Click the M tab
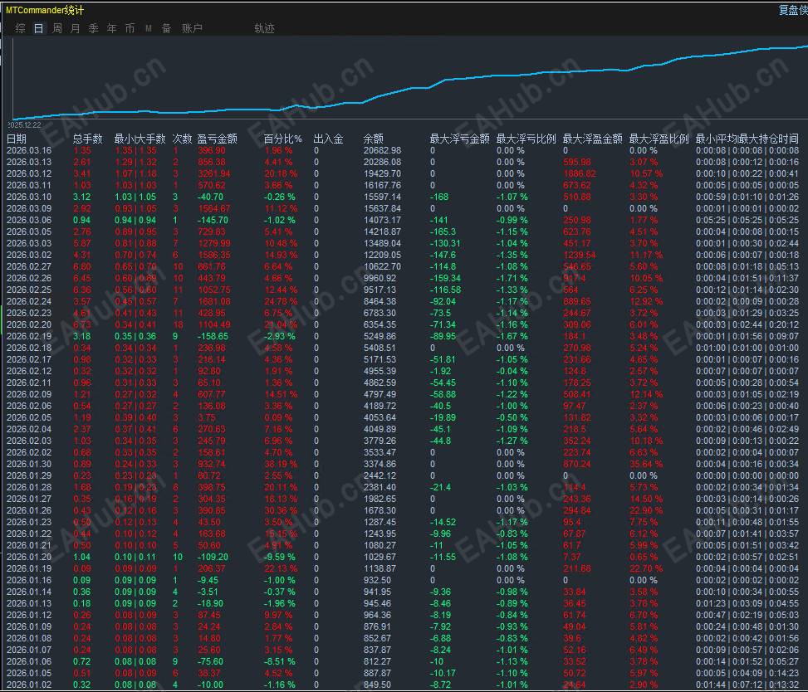808x692 pixels. tap(149, 28)
